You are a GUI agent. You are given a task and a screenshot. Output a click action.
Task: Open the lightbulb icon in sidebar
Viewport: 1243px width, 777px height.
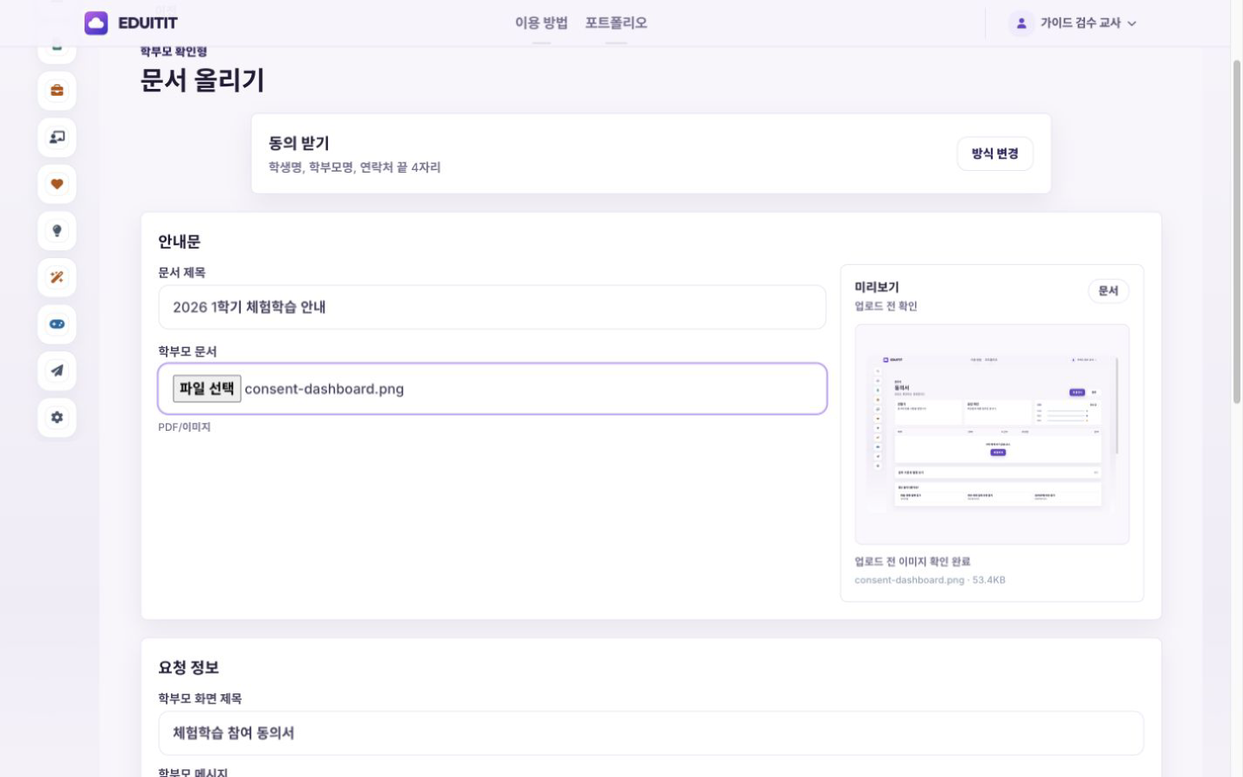pos(57,231)
